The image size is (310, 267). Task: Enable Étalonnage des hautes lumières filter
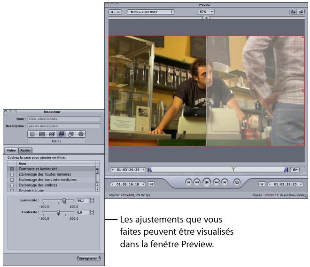click(x=12, y=175)
